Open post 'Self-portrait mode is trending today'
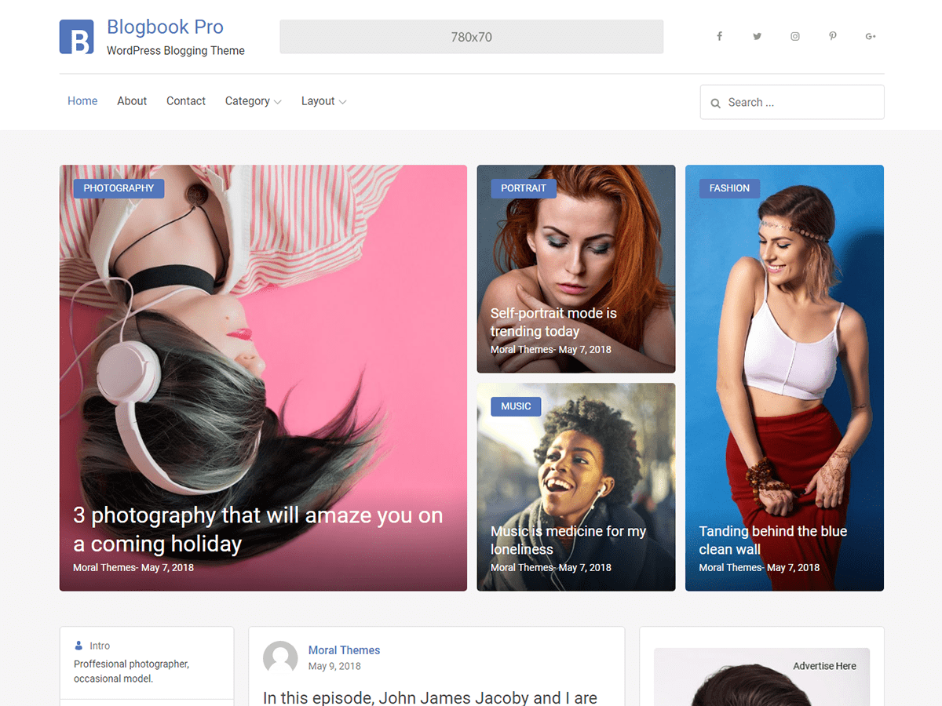 pyautogui.click(x=553, y=322)
